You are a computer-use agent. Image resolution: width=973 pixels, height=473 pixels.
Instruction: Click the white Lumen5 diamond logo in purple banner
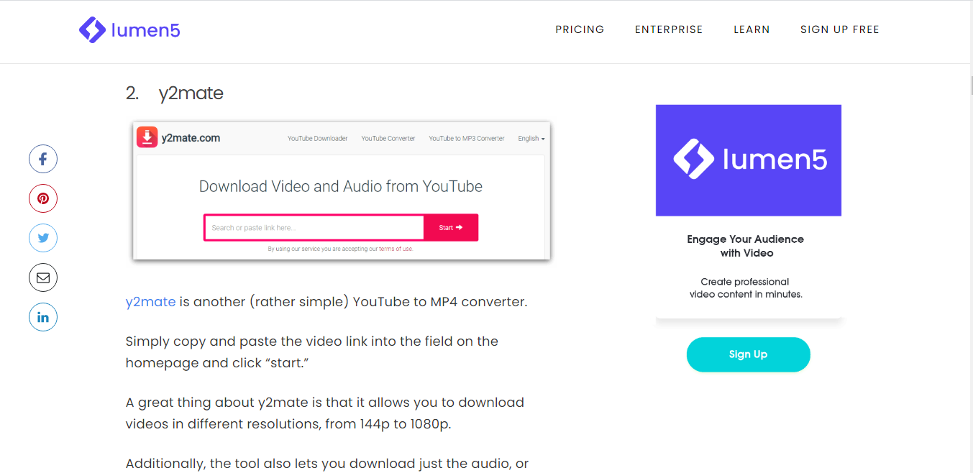(x=693, y=160)
